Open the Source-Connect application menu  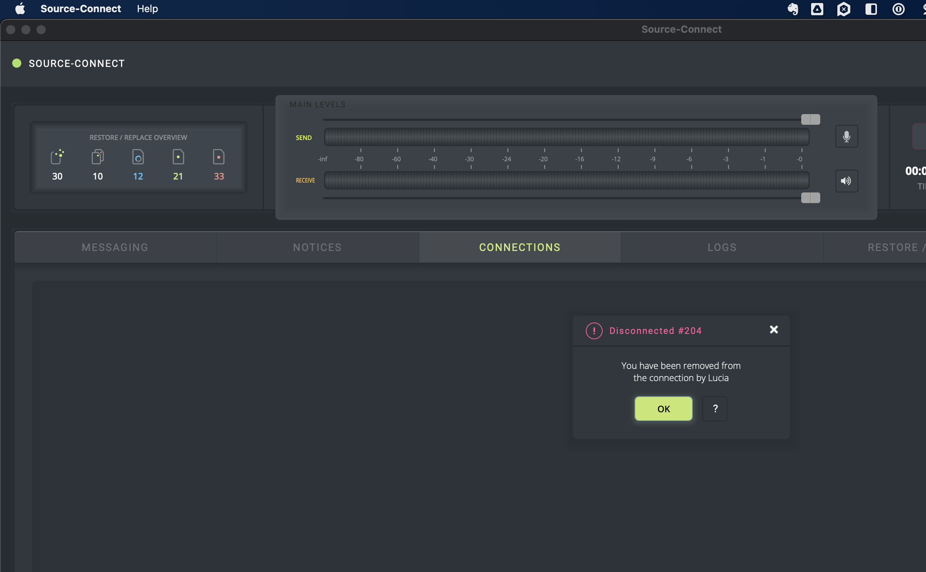click(81, 9)
